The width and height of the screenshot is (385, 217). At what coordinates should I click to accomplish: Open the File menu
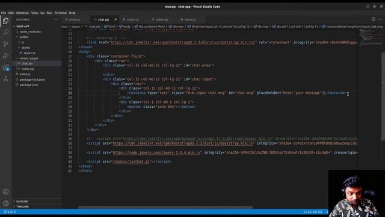[4, 13]
